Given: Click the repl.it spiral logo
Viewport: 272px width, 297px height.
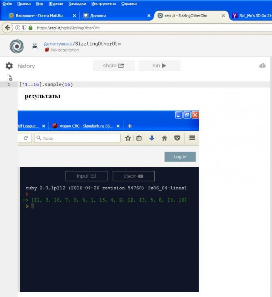Looking at the screenshot, I should (17, 46).
